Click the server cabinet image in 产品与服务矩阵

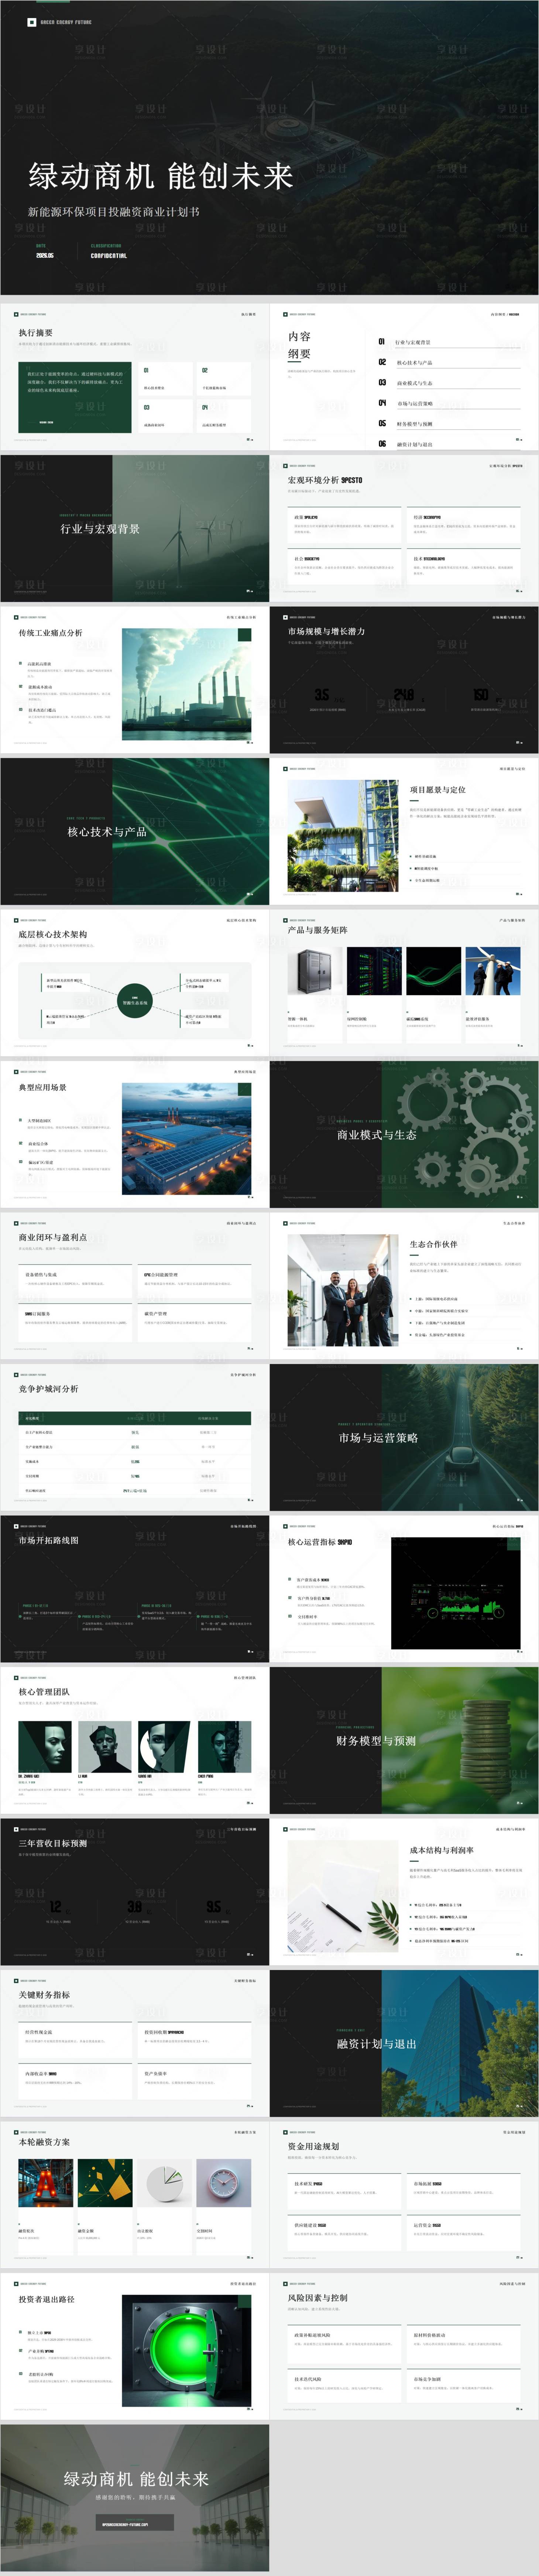314,971
